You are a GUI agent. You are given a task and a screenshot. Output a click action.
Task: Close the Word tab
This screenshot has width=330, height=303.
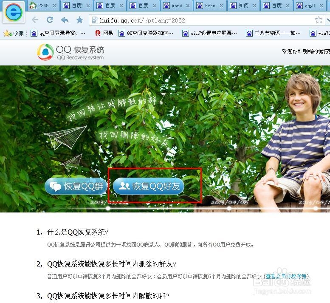[188, 6]
